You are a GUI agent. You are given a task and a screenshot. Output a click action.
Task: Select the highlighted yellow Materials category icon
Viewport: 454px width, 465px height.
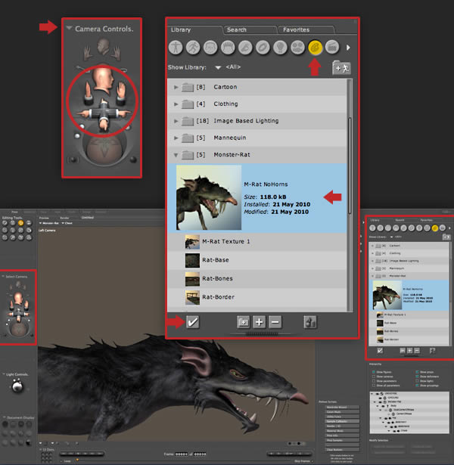click(x=315, y=48)
